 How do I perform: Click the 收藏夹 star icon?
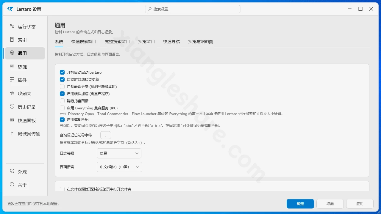tap(12, 93)
